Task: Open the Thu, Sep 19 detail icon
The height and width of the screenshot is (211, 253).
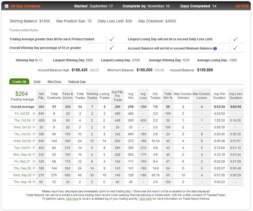Action: [34, 182]
